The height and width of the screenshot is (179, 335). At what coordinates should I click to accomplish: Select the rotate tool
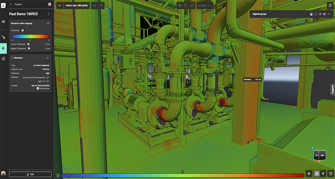click(186, 5)
